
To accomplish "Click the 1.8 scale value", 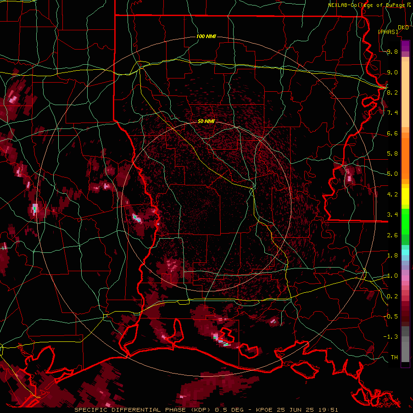I will pos(392,256).
